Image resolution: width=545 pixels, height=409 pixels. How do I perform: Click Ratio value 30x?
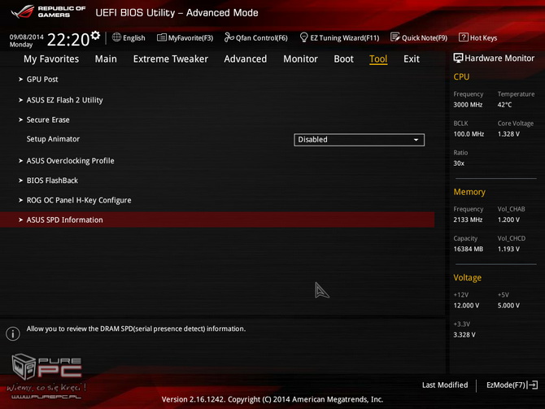[459, 163]
